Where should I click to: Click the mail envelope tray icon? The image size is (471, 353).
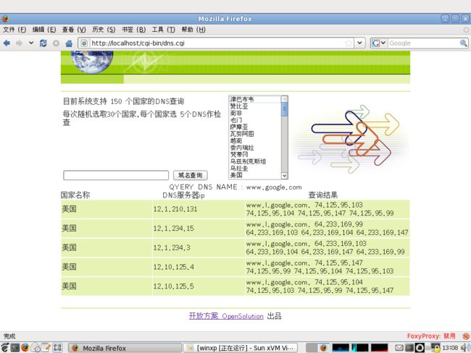pos(399,348)
